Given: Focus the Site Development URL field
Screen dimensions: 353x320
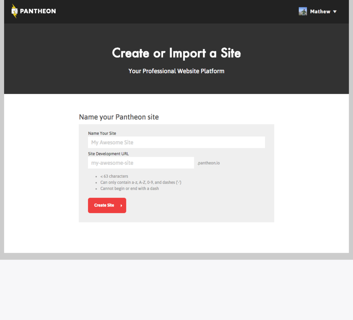Looking at the screenshot, I should [141, 163].
